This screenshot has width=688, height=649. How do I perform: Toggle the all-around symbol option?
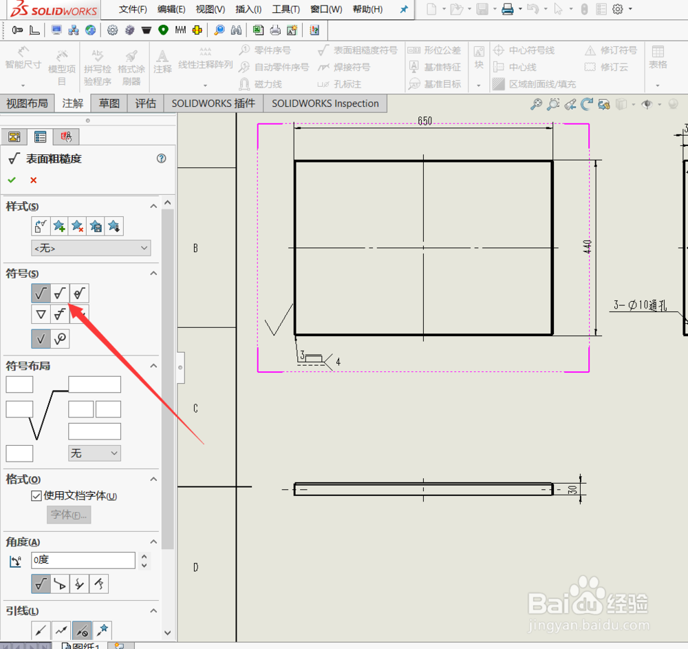pos(60,339)
